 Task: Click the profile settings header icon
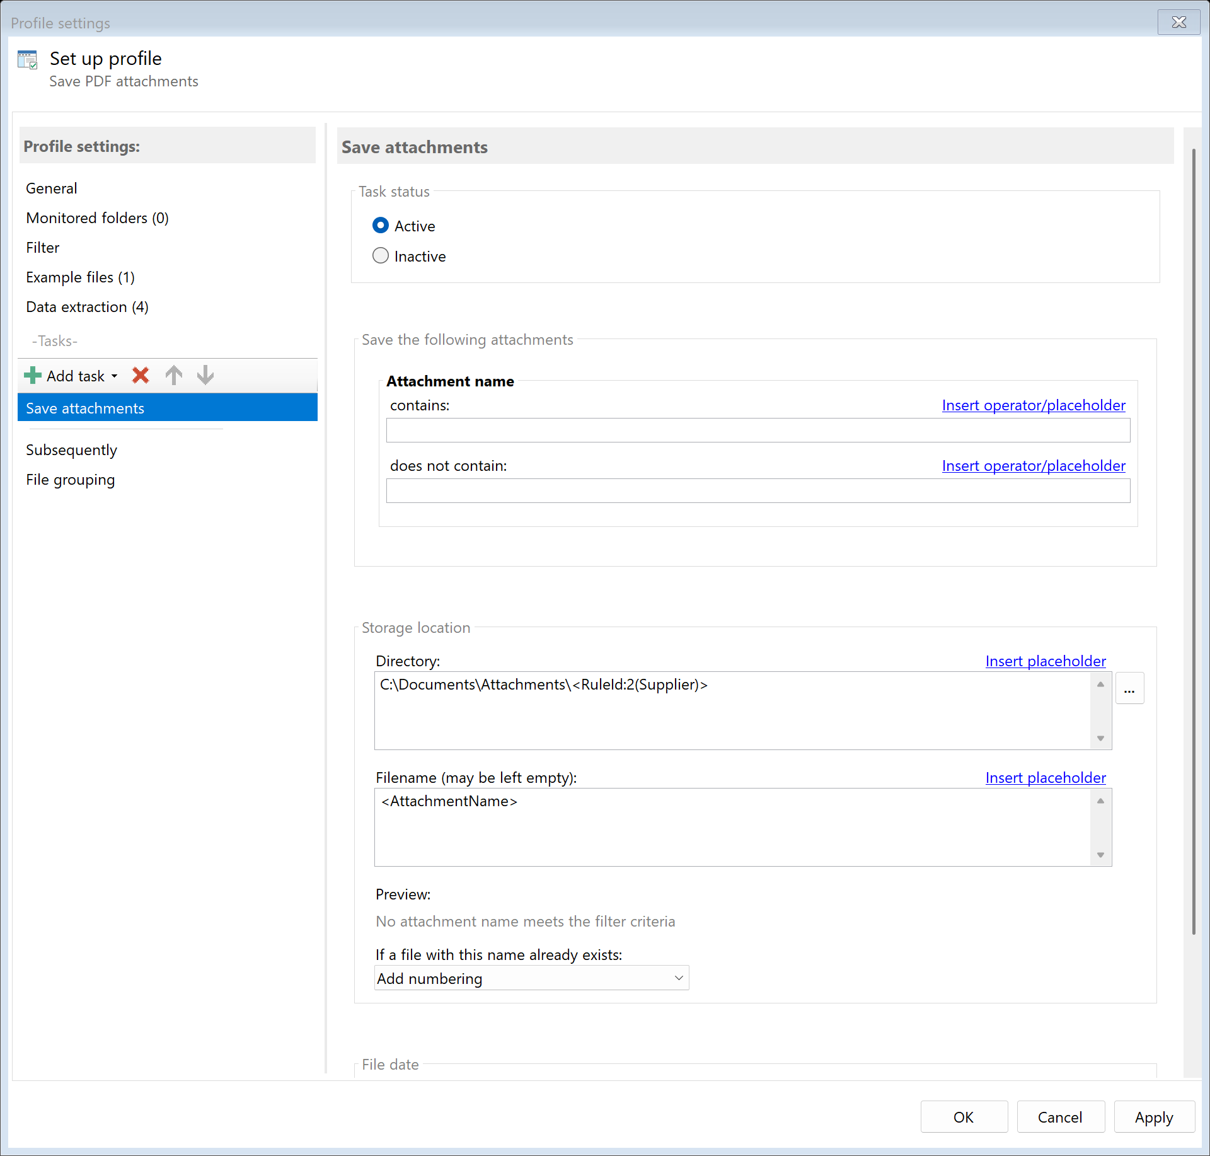(28, 61)
